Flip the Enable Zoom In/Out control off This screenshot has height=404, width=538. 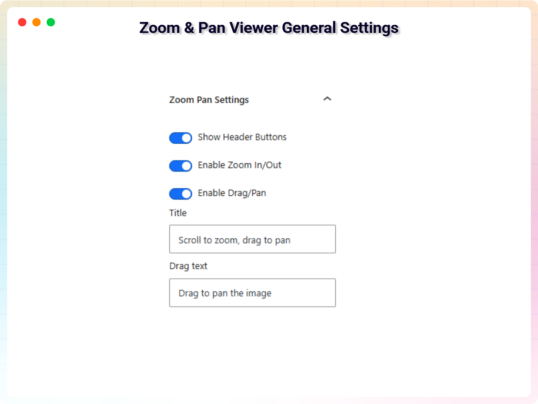pos(180,166)
